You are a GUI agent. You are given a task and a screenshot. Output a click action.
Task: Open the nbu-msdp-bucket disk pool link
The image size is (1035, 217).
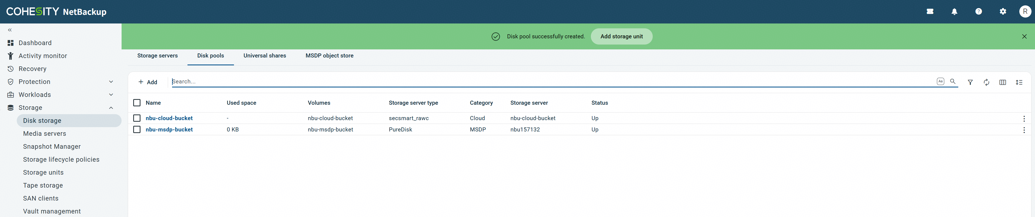point(169,130)
